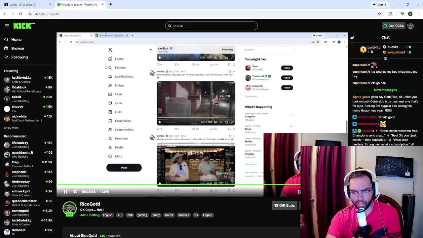The image size is (423, 238).
Task: Close the cxclips X tab
Action: click(x=50, y=5)
